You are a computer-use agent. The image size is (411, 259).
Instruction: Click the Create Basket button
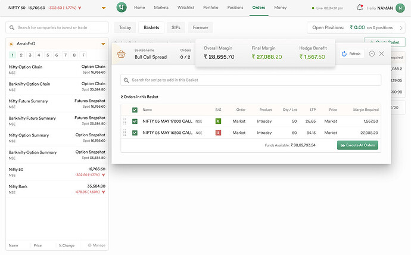point(385,42)
